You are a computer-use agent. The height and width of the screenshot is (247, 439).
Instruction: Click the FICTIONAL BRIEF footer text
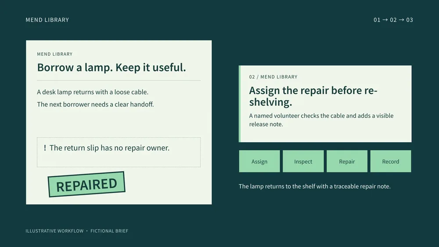point(109,231)
